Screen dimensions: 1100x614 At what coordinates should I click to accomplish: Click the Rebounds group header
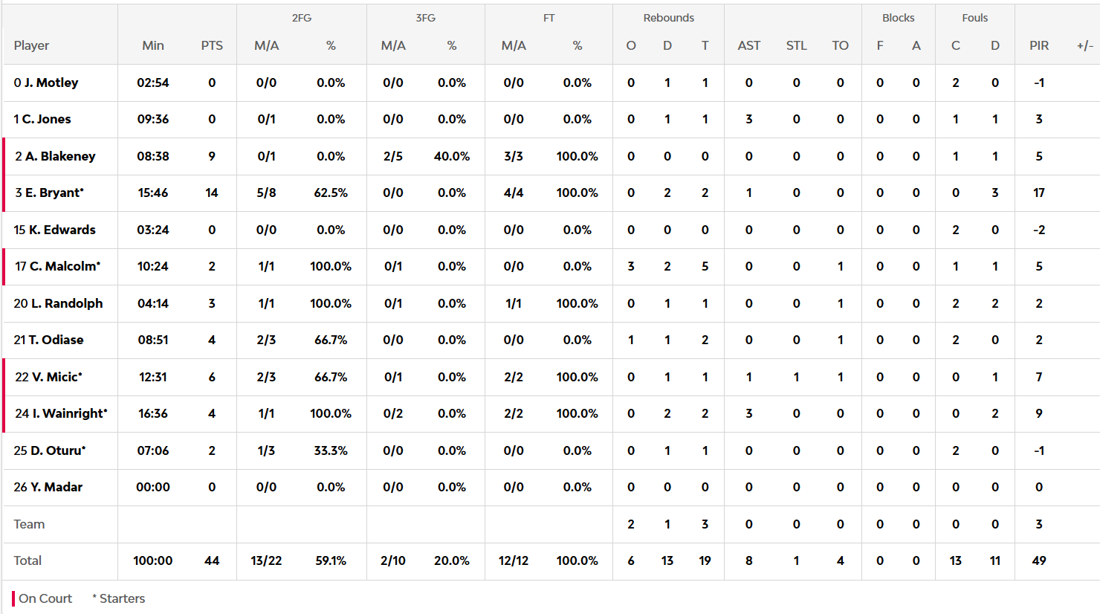coord(668,18)
